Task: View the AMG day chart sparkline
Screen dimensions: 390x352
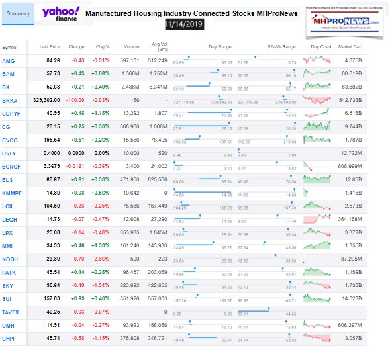Action: [317, 60]
